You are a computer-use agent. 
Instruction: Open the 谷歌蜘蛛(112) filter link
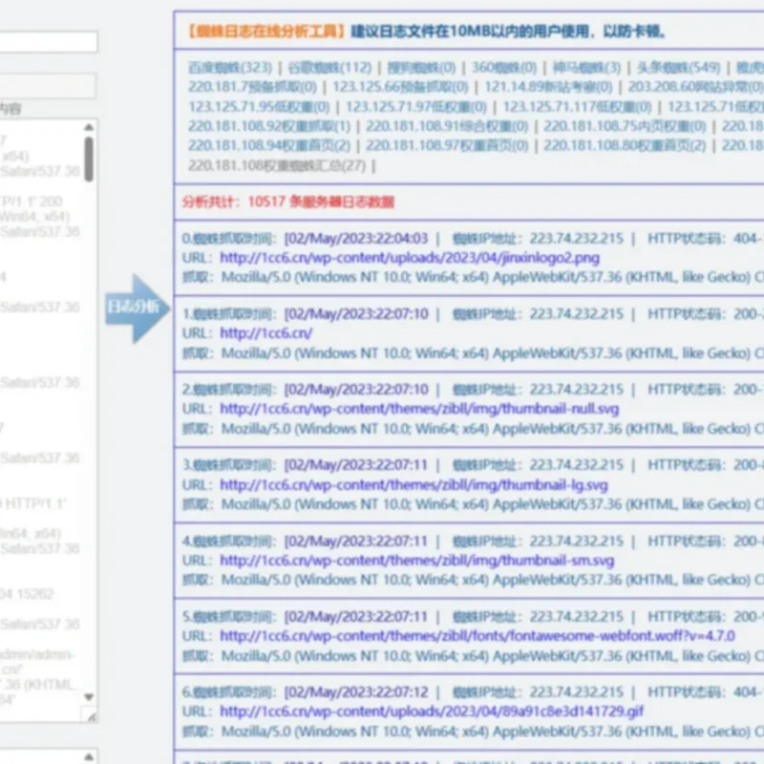pos(329,67)
